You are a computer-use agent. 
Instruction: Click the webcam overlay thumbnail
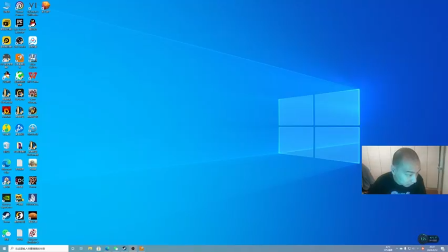(404, 170)
